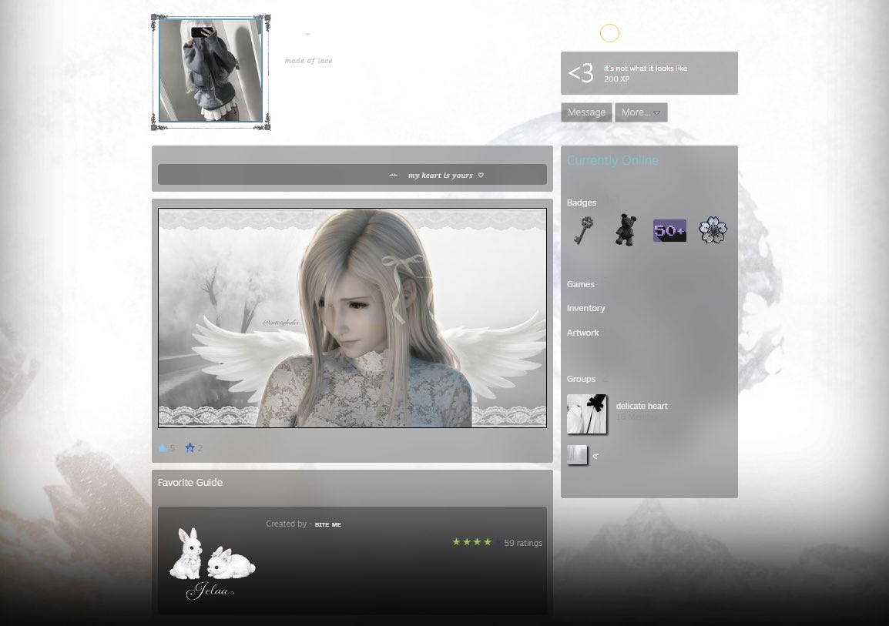Open the Badges link
The width and height of the screenshot is (889, 626).
click(582, 203)
